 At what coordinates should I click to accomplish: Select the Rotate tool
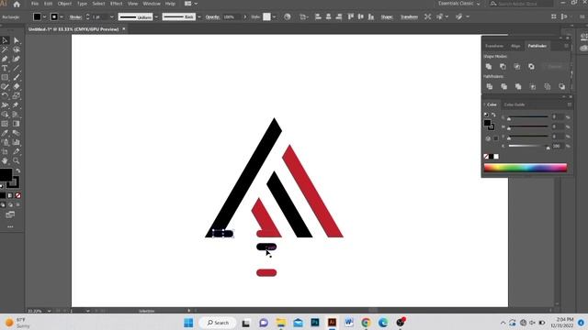pos(5,95)
